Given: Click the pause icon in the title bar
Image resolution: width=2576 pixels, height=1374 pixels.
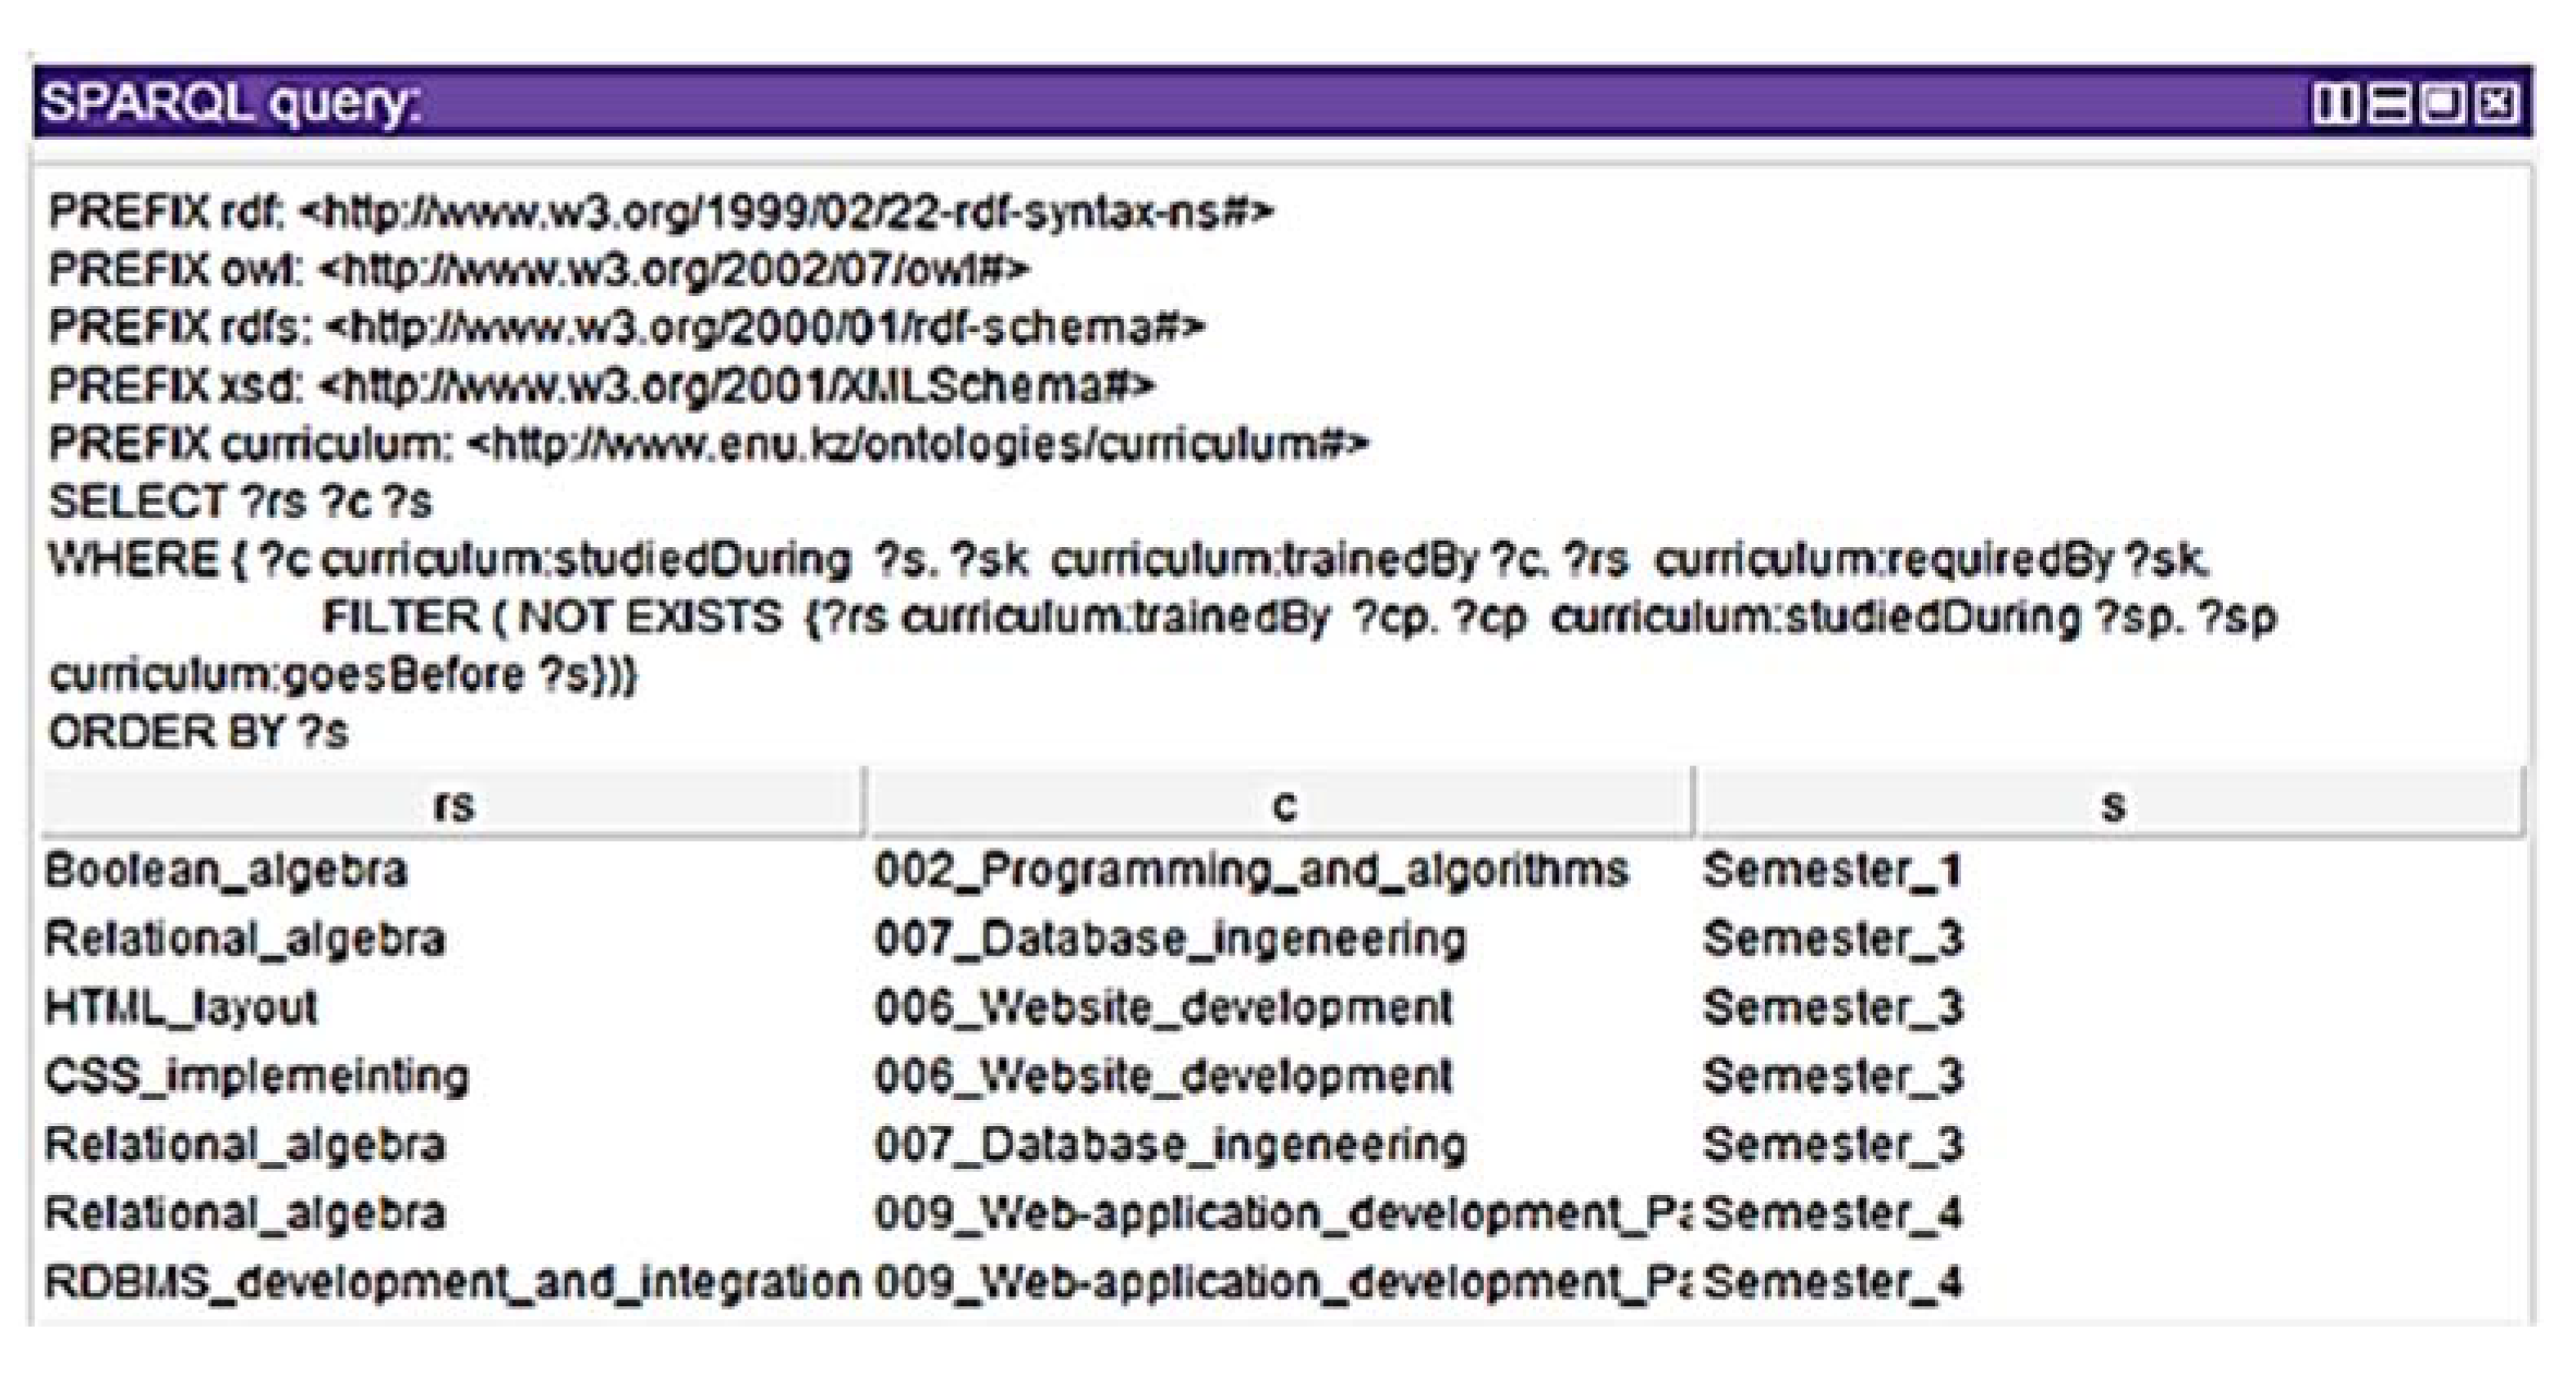Looking at the screenshot, I should [2337, 105].
